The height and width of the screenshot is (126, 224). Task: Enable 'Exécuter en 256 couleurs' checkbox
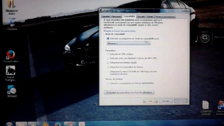(x=108, y=54)
